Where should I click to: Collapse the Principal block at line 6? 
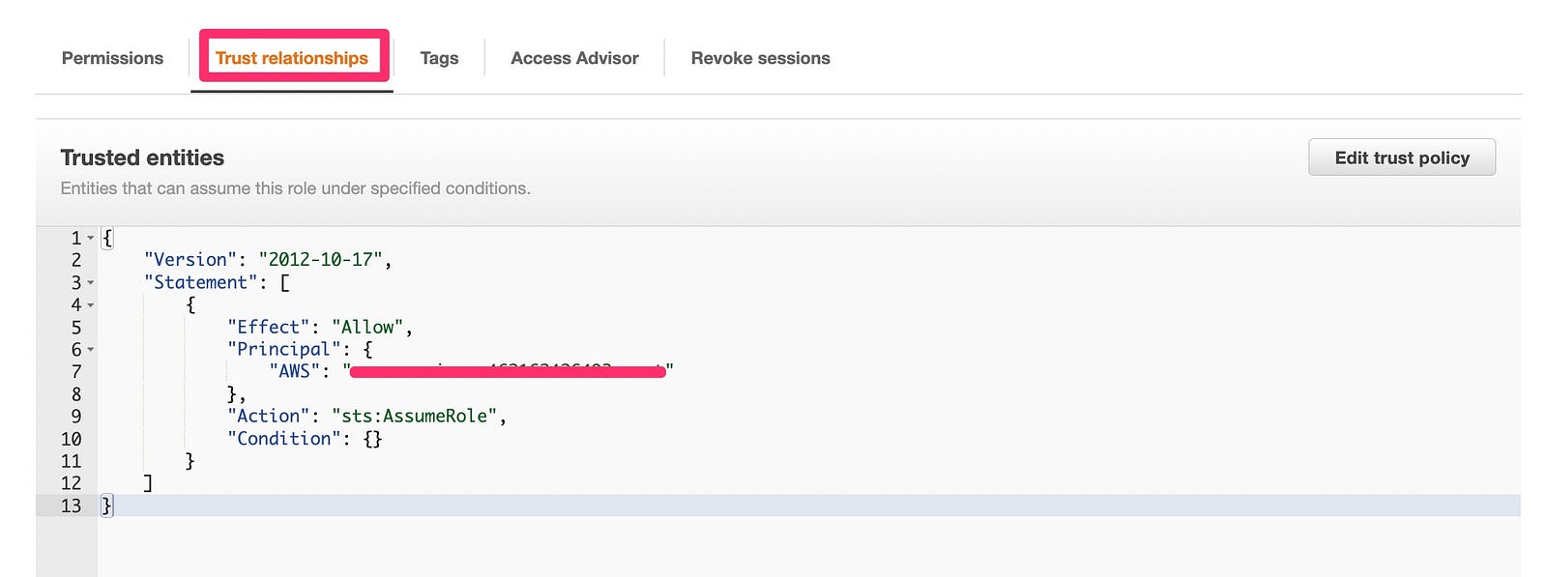point(91,350)
